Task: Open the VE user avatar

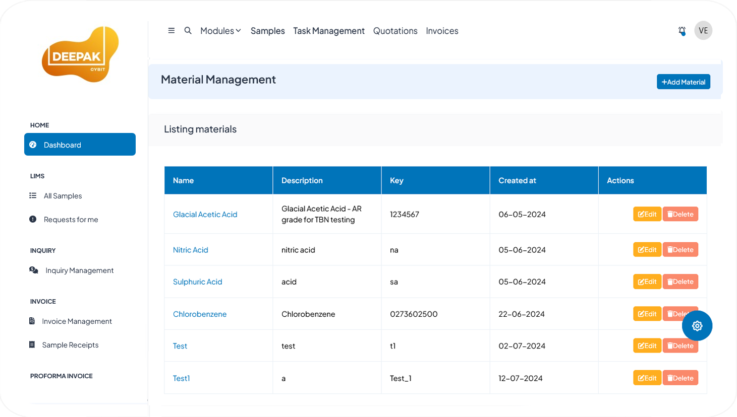Action: pos(703,31)
